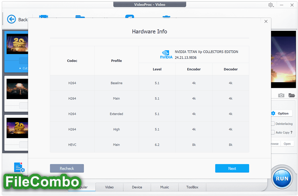298x196 pixels.
Task: Click the NVIDIA logo
Action: pos(166,54)
